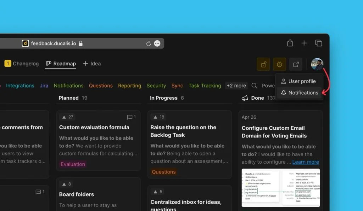Open the email domain screenshot thumbnail

[281, 188]
